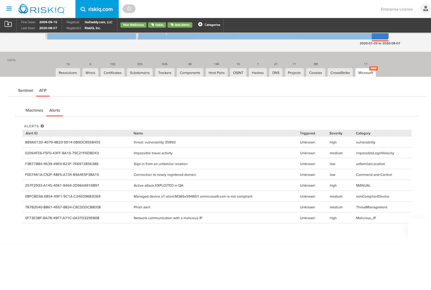This screenshot has height=290, width=431.
Task: Click Sign-in from an unfamiliar location alert
Action: pos(161,164)
